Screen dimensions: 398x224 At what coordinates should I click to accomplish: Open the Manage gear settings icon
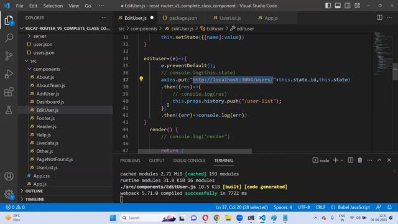9,194
